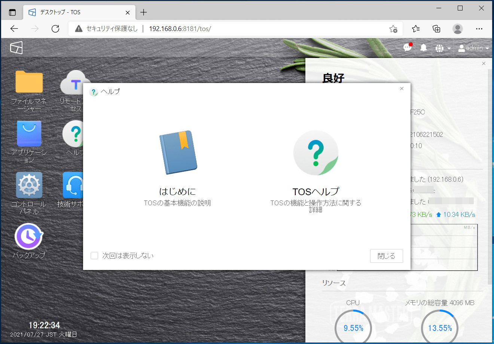Viewport: 494px width, 344px height.
Task: Open the はじめに book icon
Action: coord(178,152)
